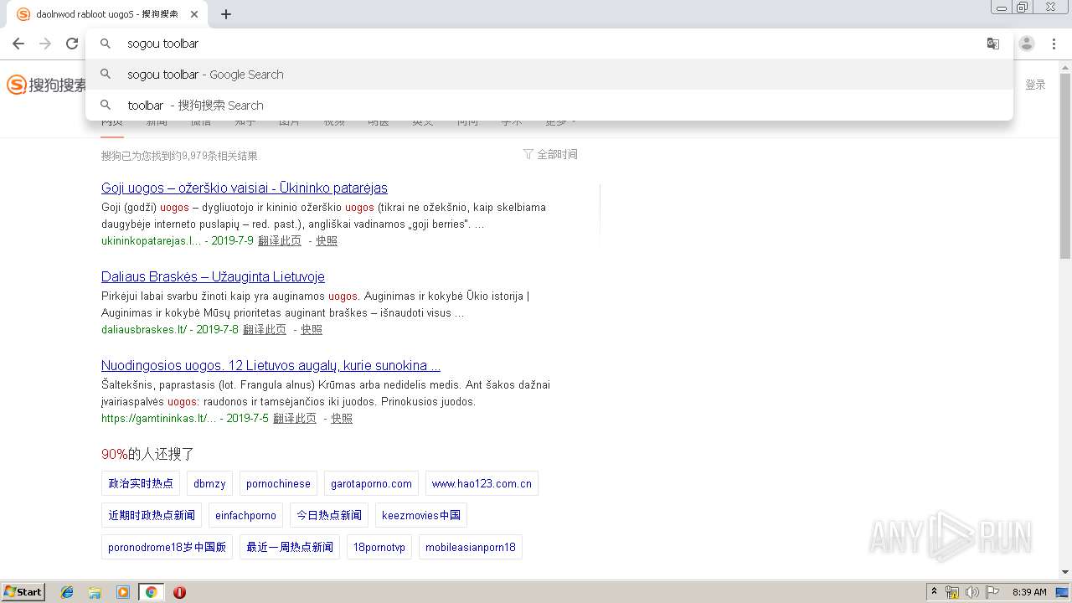Open the Windows Explorer folder taskbar icon
Screen dimensions: 1072x603
[x=95, y=592]
